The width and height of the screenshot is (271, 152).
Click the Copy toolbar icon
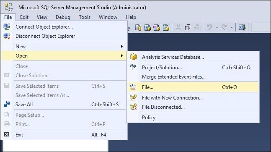click(x=188, y=27)
